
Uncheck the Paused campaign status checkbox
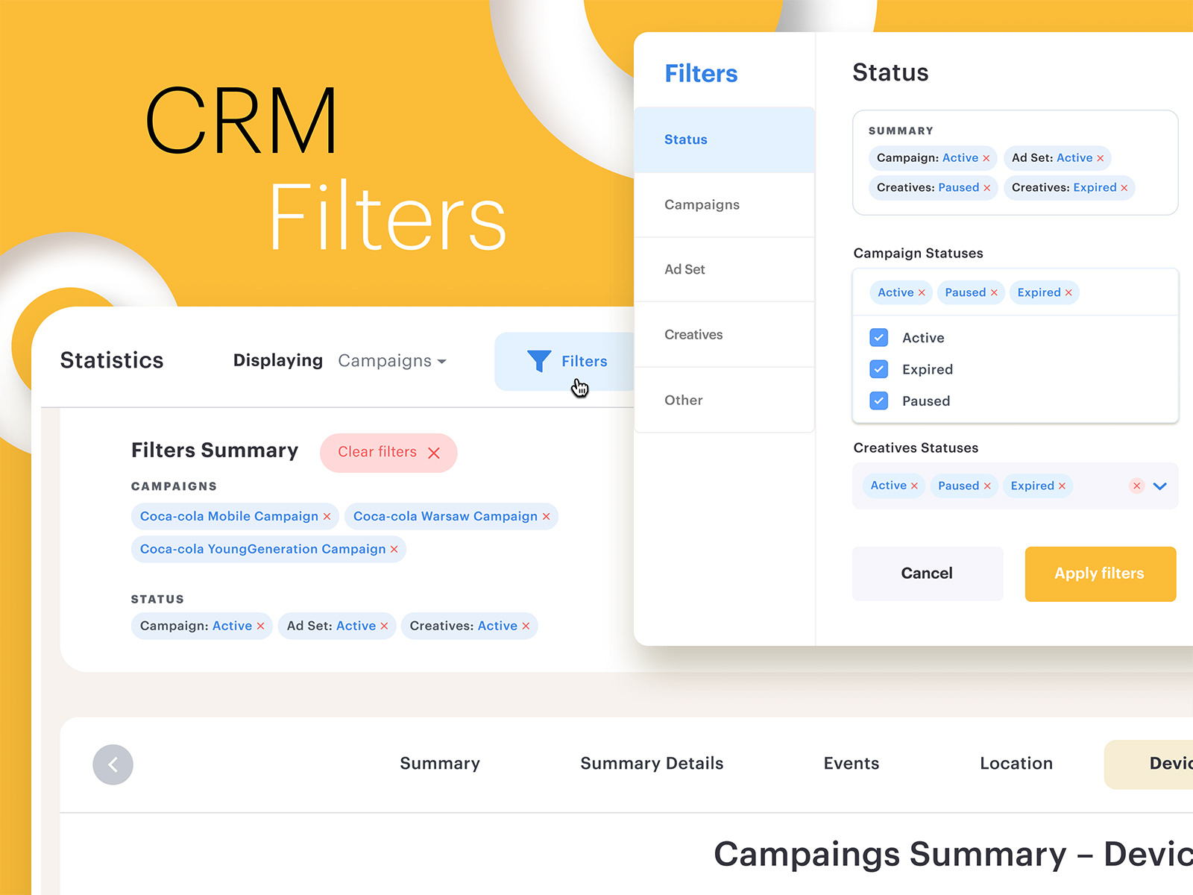pyautogui.click(x=879, y=401)
